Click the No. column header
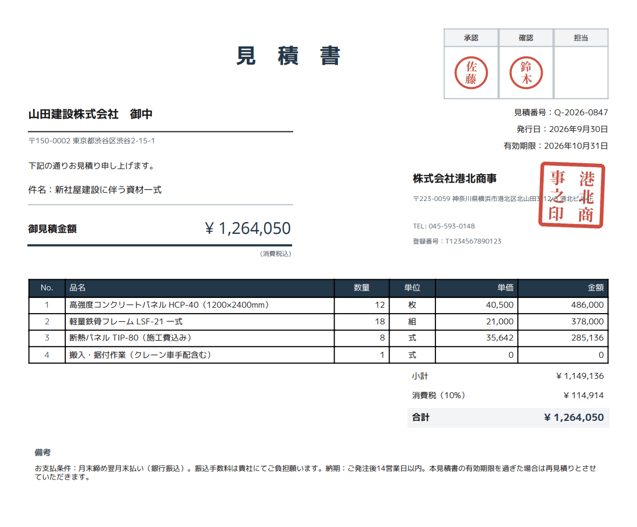 [47, 288]
